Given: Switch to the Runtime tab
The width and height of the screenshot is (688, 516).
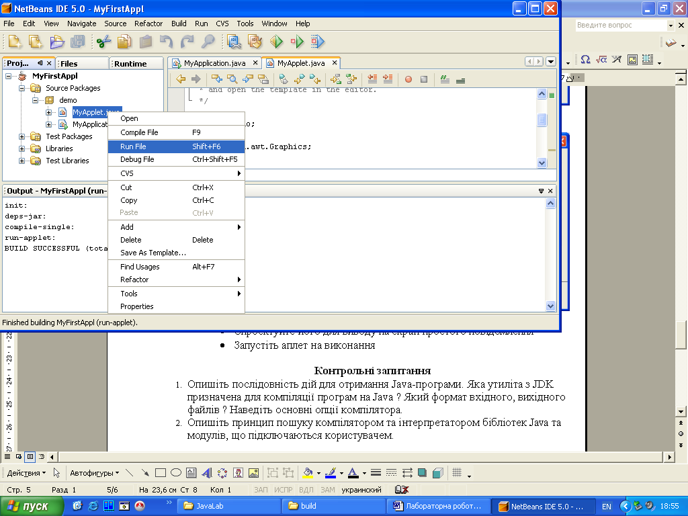Looking at the screenshot, I should point(137,64).
